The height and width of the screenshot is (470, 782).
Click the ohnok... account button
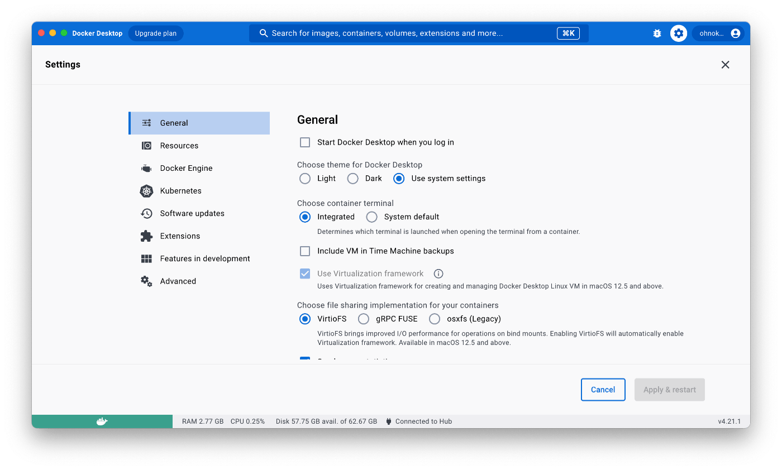pos(718,33)
